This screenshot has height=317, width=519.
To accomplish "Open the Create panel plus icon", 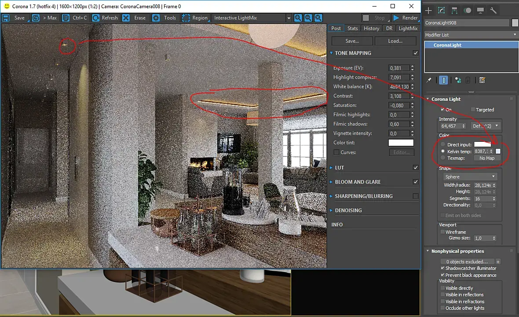I will [428, 11].
